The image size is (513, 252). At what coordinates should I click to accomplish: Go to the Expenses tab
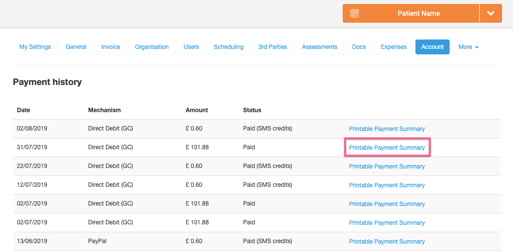click(x=394, y=47)
